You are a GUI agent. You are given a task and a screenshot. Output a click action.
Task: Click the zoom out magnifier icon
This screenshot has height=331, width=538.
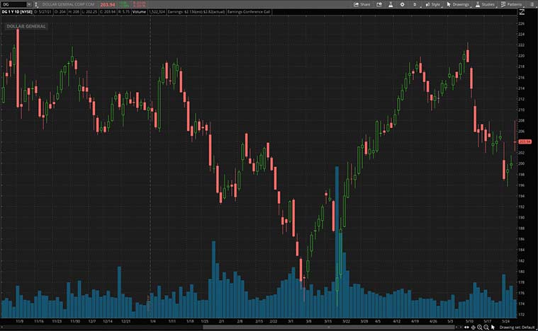[x=486, y=327]
